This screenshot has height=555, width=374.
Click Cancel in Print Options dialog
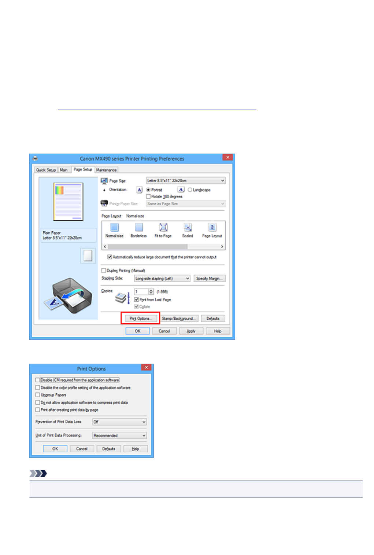click(82, 449)
